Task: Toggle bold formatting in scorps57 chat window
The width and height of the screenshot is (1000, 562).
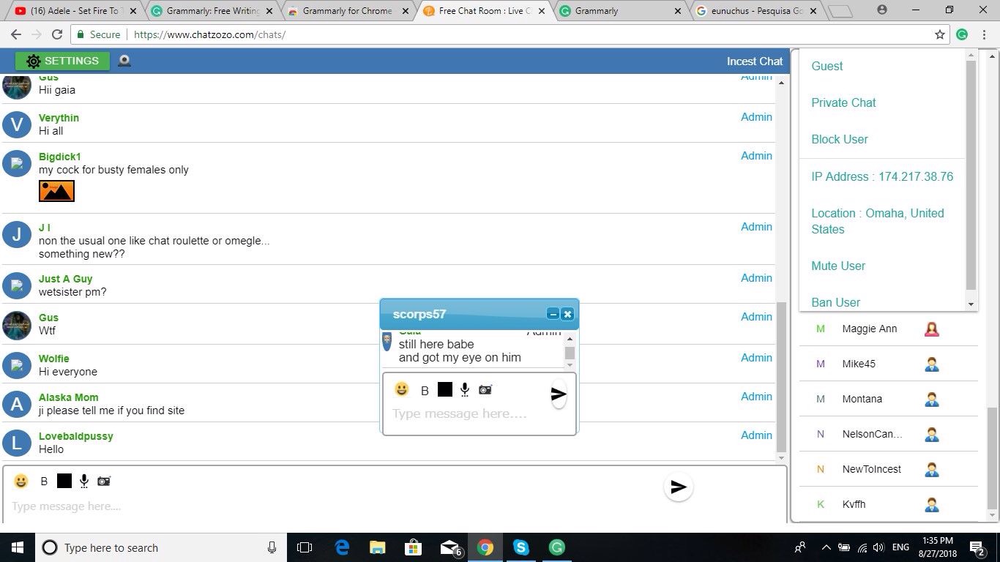Action: [425, 391]
